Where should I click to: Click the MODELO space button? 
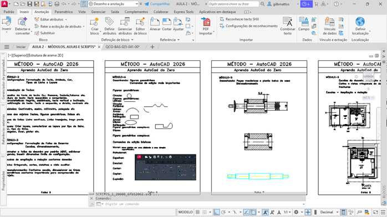click(185, 212)
